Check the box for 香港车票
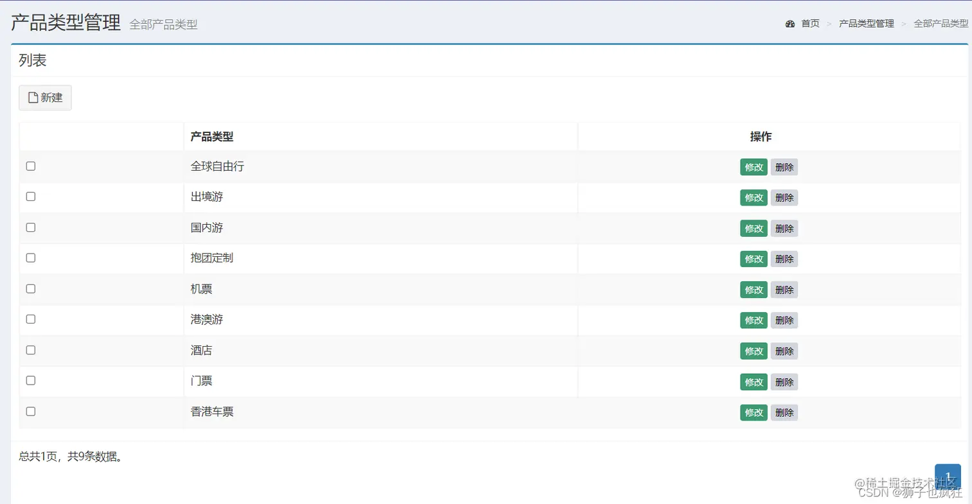 click(31, 412)
